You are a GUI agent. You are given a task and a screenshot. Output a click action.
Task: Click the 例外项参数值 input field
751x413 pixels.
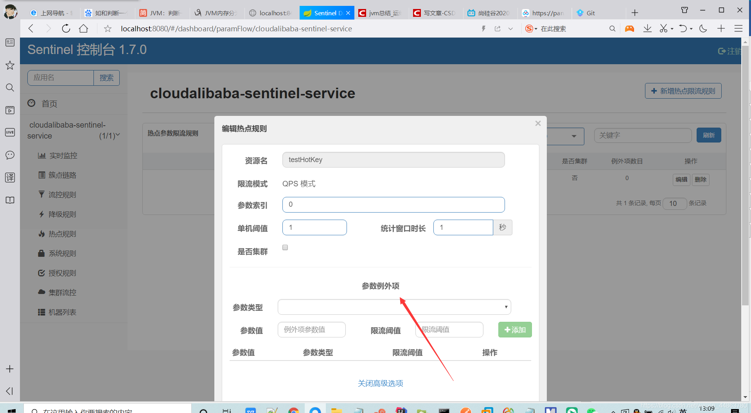pos(312,330)
